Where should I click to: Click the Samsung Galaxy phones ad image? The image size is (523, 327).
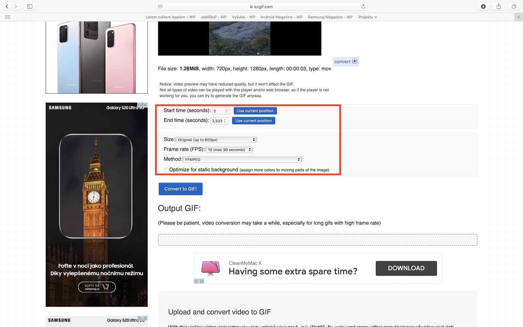click(97, 57)
